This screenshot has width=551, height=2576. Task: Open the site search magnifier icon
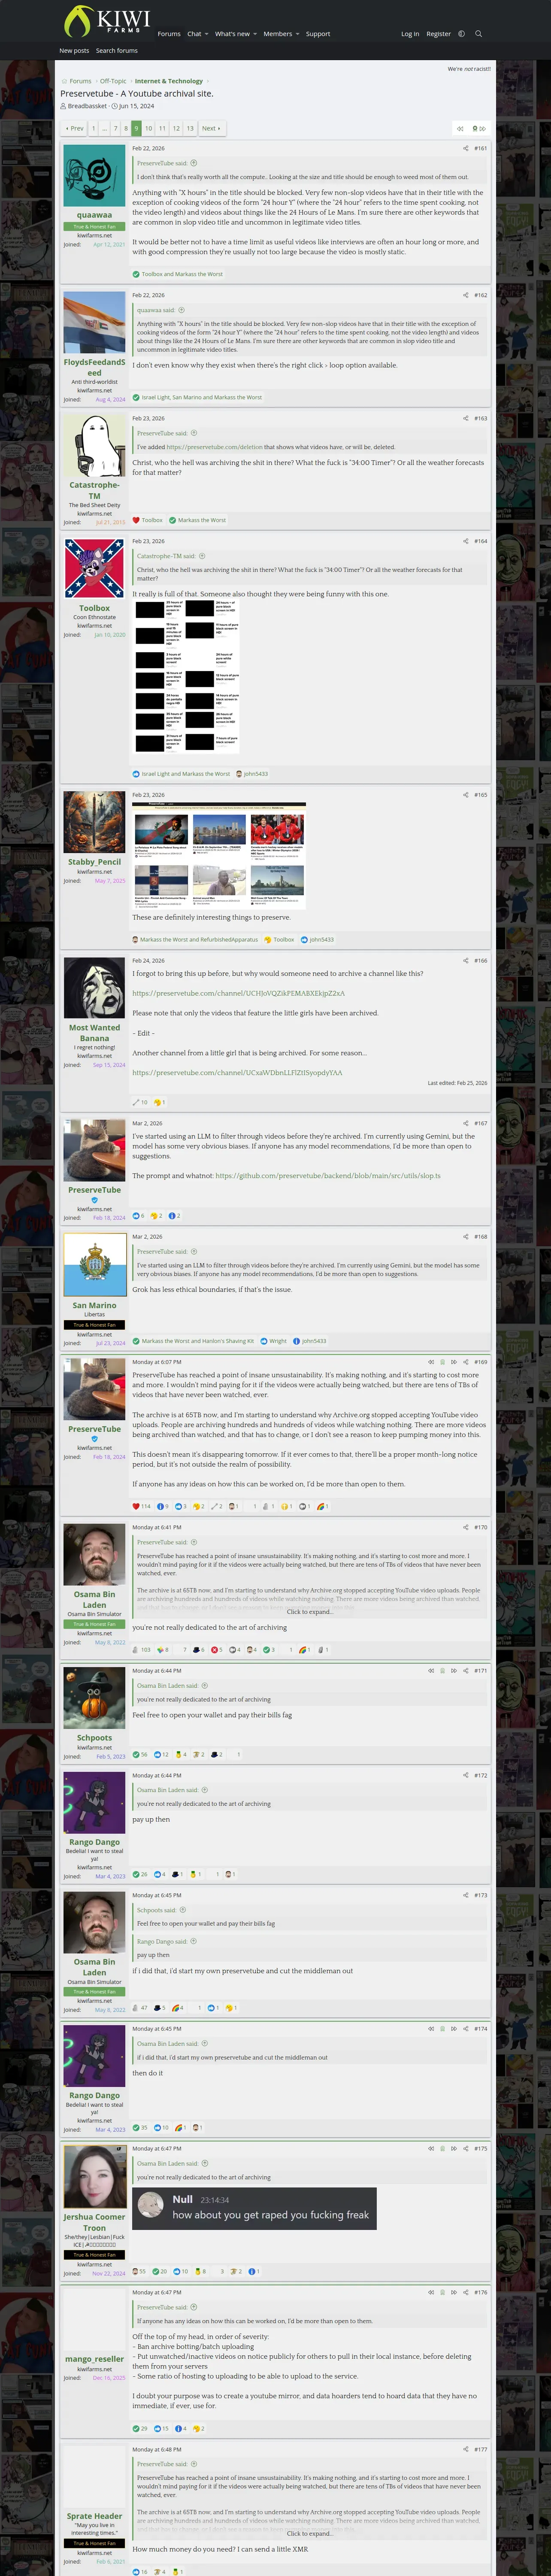(x=478, y=34)
